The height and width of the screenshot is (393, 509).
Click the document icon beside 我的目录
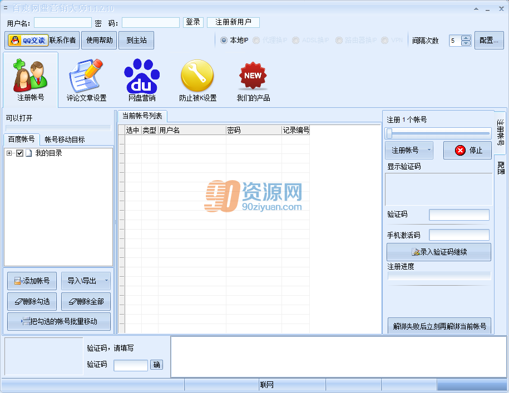coord(29,153)
